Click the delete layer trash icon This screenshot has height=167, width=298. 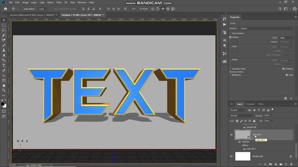[291, 164]
